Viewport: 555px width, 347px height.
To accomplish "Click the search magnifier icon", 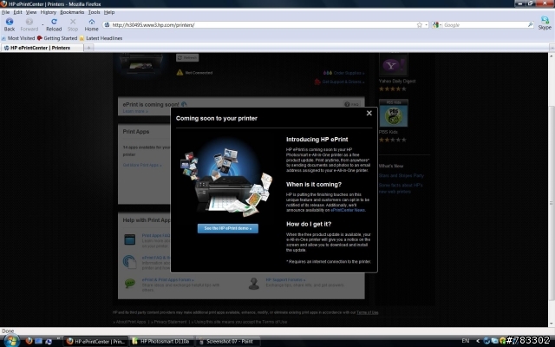I will 530,25.
